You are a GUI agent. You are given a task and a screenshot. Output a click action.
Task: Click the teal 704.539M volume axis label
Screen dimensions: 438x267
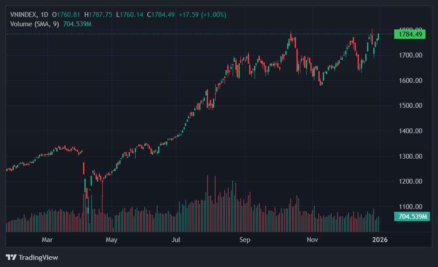(x=412, y=217)
